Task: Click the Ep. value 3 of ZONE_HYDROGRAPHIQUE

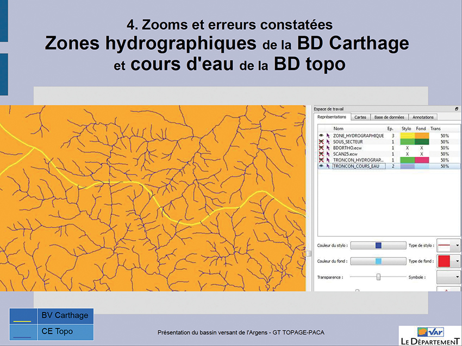Action: click(393, 136)
